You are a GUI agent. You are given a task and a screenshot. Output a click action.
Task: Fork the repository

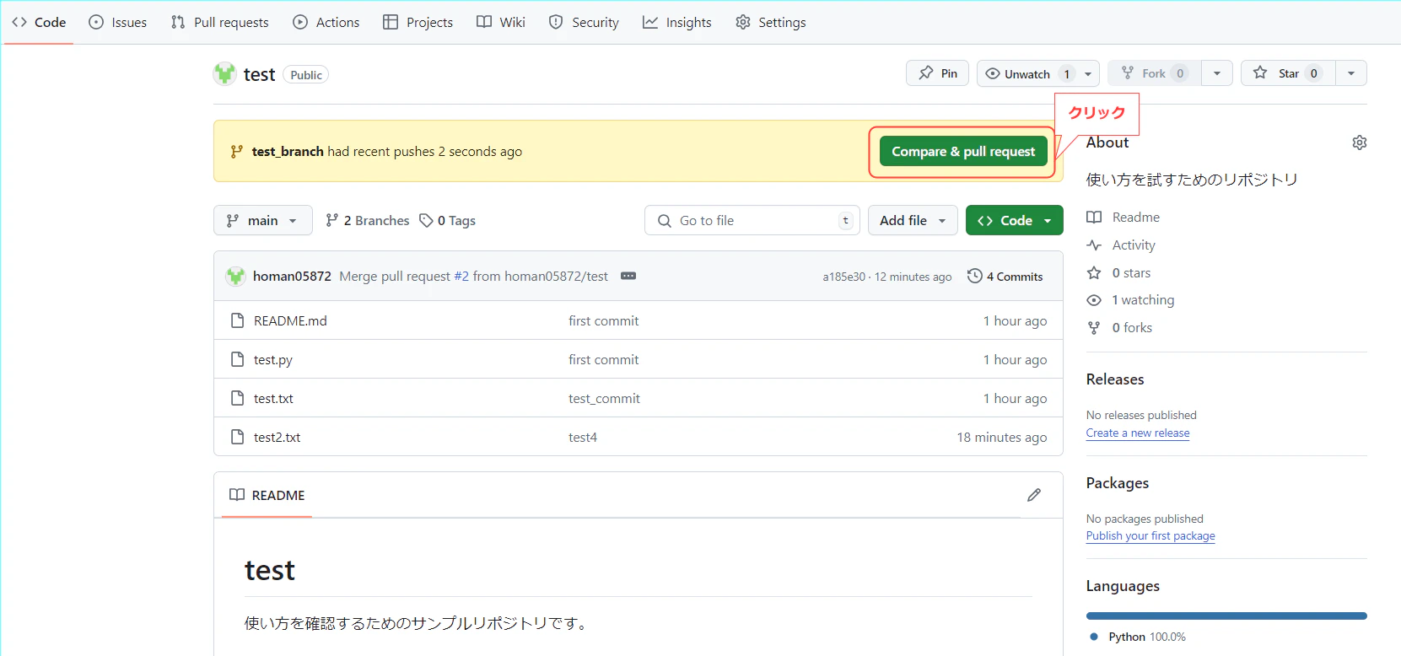(1154, 73)
